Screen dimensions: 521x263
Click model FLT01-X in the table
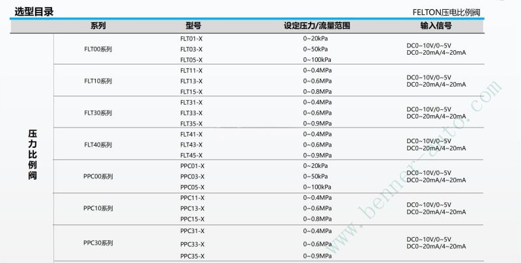point(191,39)
